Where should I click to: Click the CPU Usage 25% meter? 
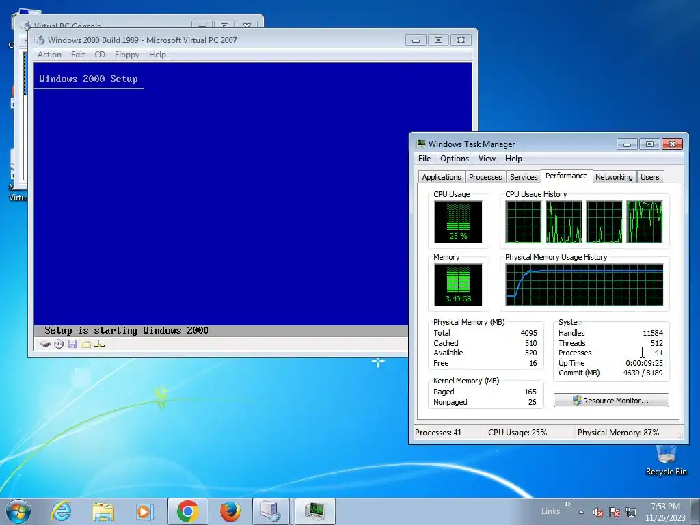click(x=458, y=221)
